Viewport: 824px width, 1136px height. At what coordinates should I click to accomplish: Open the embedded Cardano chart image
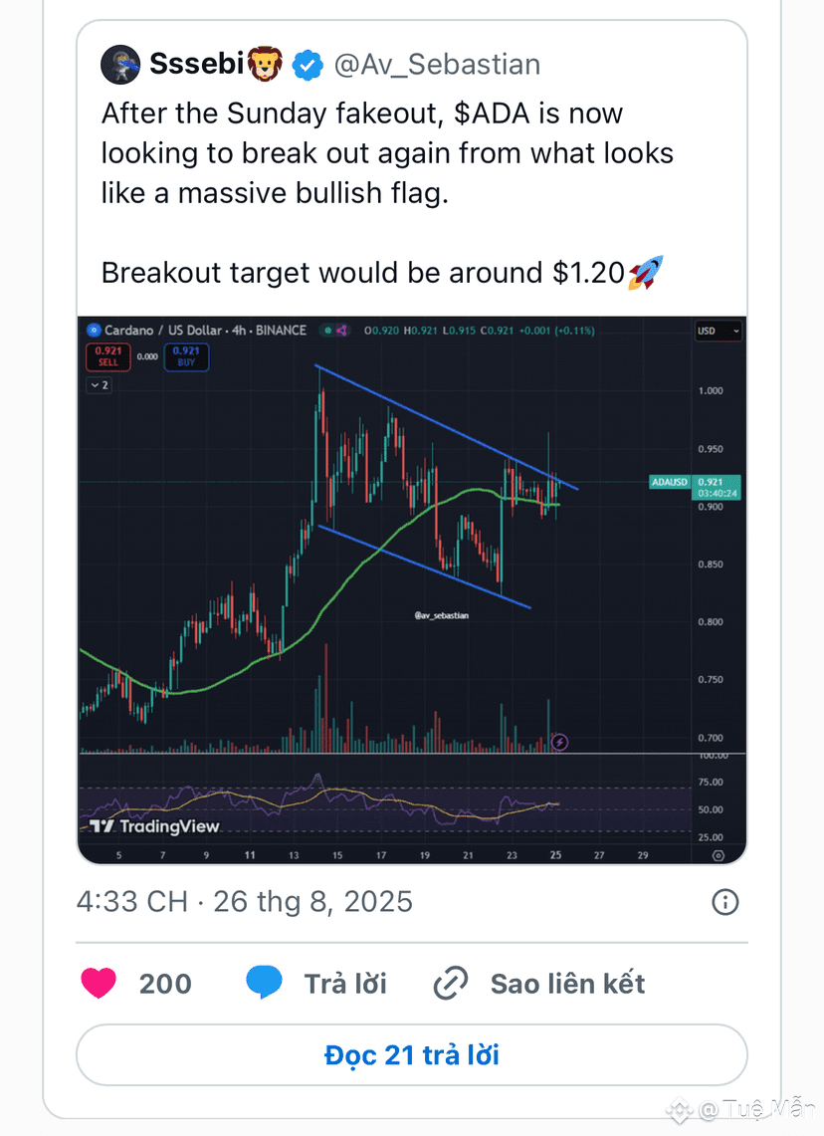(x=412, y=589)
